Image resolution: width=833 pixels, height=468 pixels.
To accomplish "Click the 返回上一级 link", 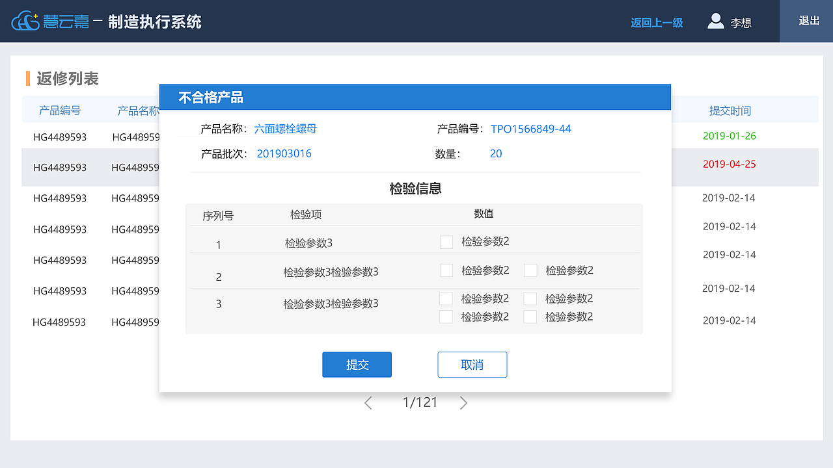I will coord(657,23).
